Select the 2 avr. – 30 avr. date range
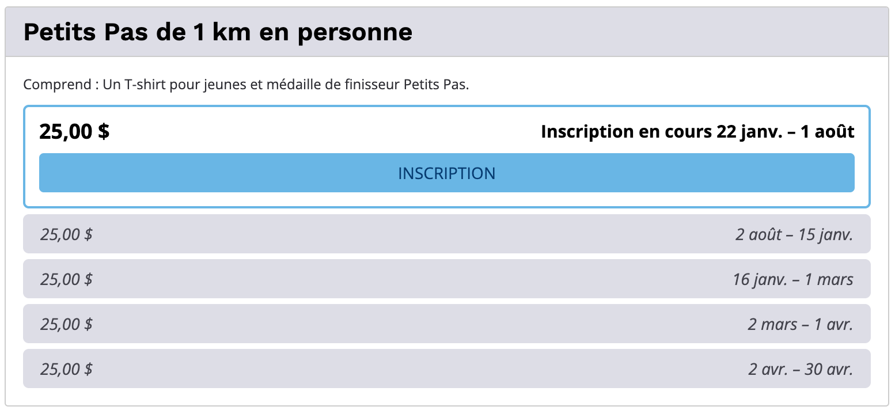This screenshot has height=414, width=895. point(800,369)
